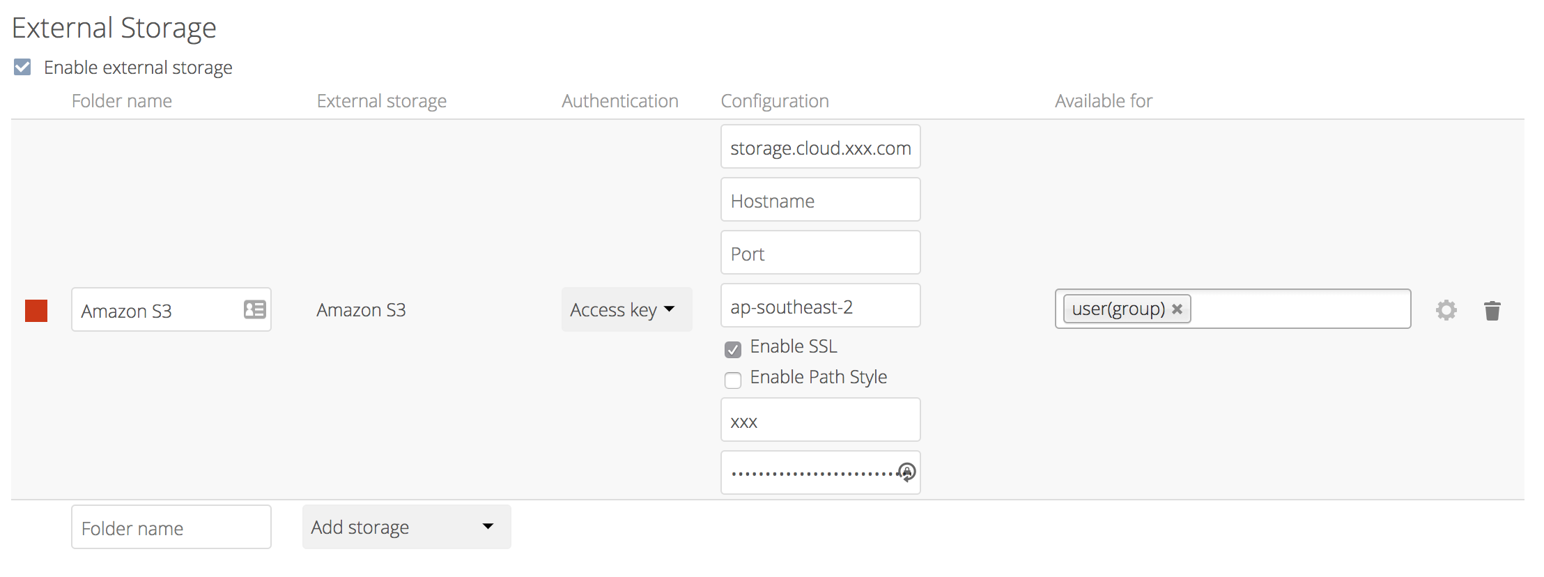Click the Enable SSL label text
This screenshot has height=577, width=1544.
pyautogui.click(x=793, y=346)
